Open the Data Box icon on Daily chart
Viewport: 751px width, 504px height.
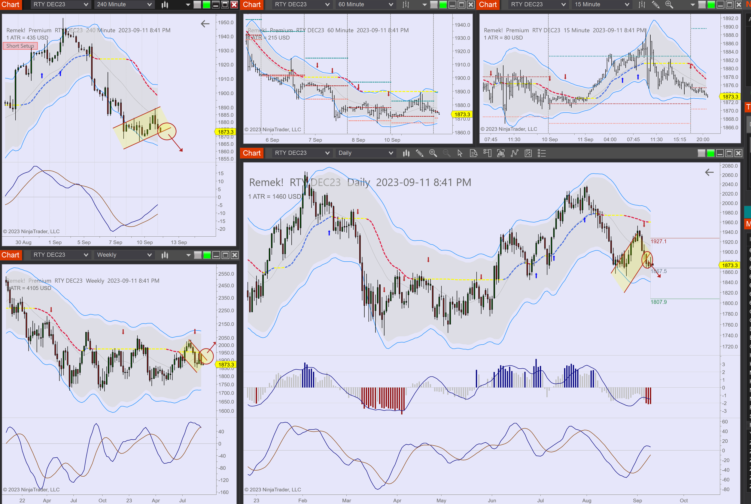click(474, 153)
